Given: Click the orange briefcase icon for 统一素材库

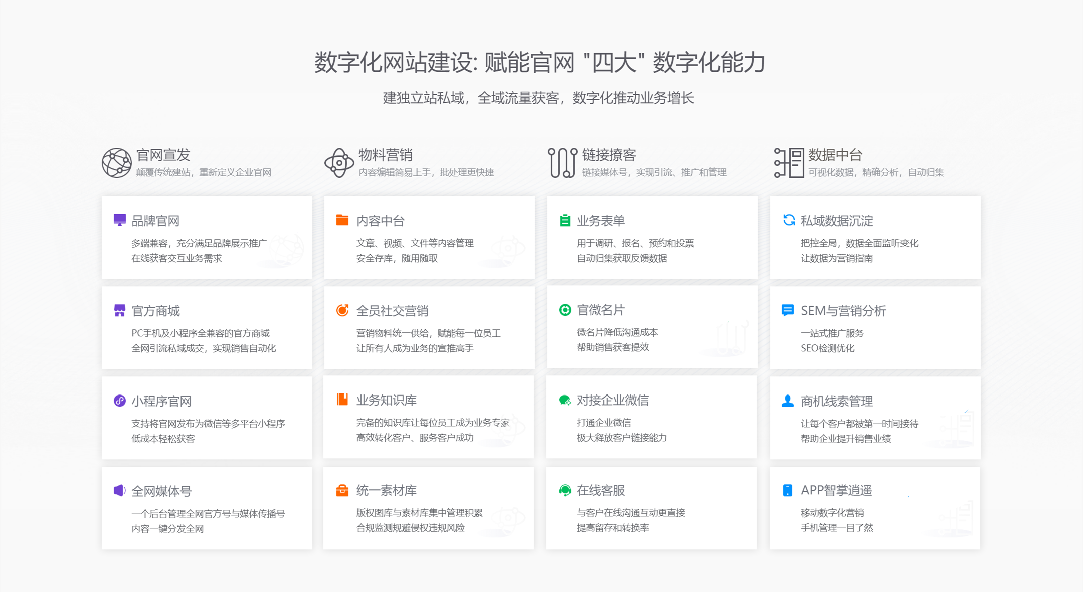Looking at the screenshot, I should [342, 490].
